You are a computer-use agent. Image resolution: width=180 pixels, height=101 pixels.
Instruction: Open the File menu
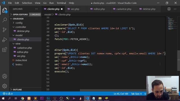(10, 3)
